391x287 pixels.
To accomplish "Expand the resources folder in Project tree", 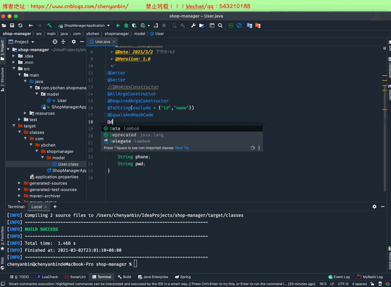I will [x=25, y=113].
